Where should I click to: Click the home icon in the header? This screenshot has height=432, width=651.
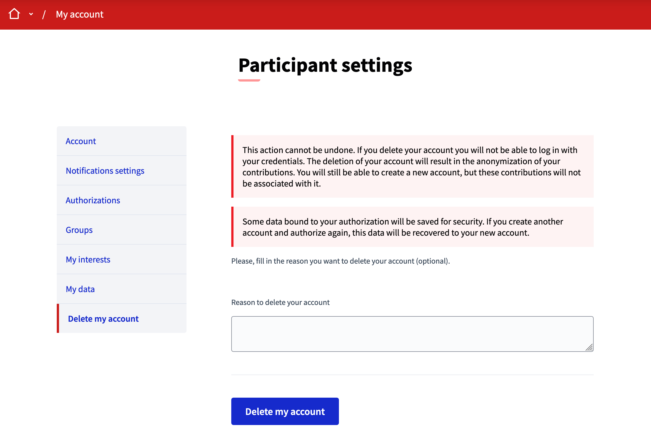pos(14,14)
